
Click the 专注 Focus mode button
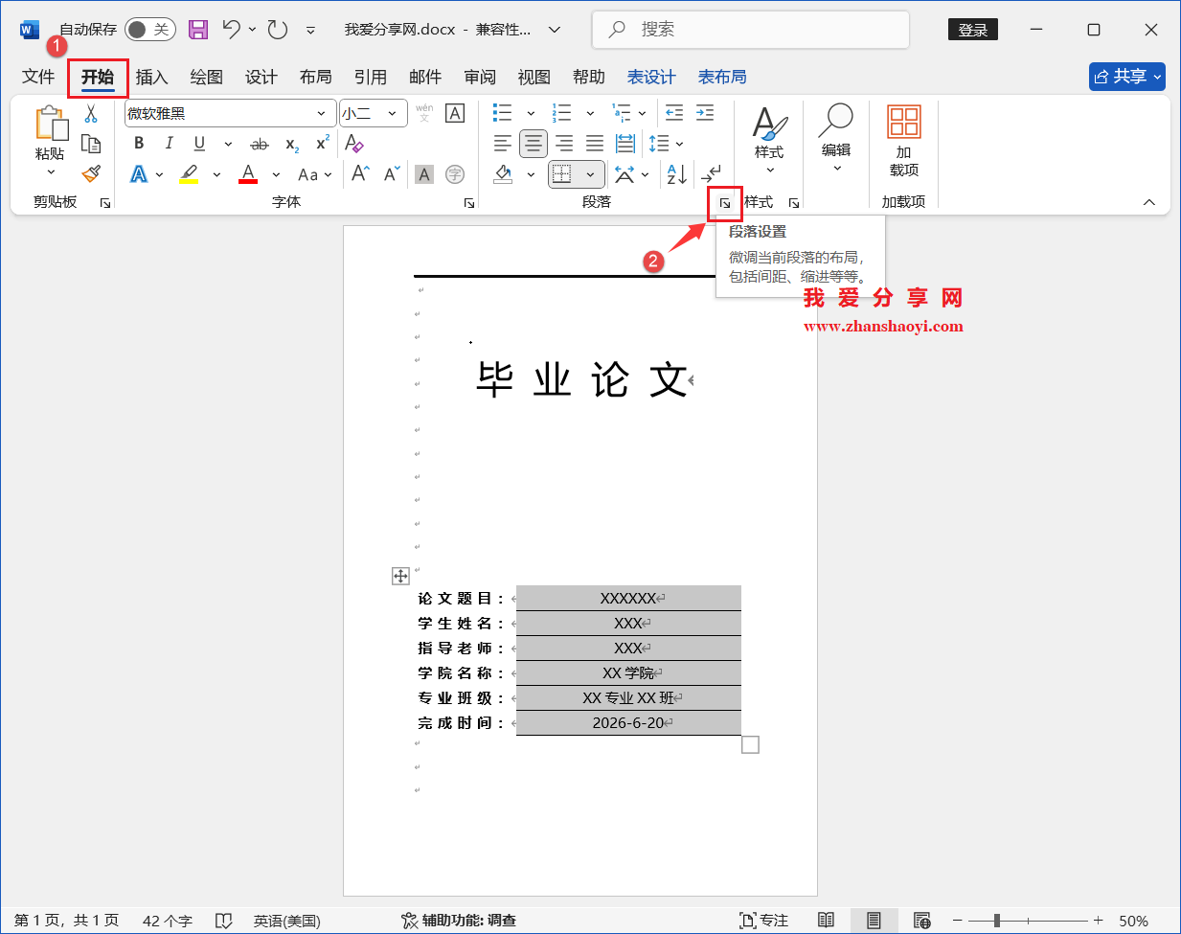click(763, 921)
